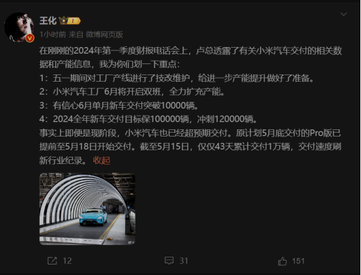
Task: Open the blue Xiaomi car tunnel photo
Action: tap(87, 209)
